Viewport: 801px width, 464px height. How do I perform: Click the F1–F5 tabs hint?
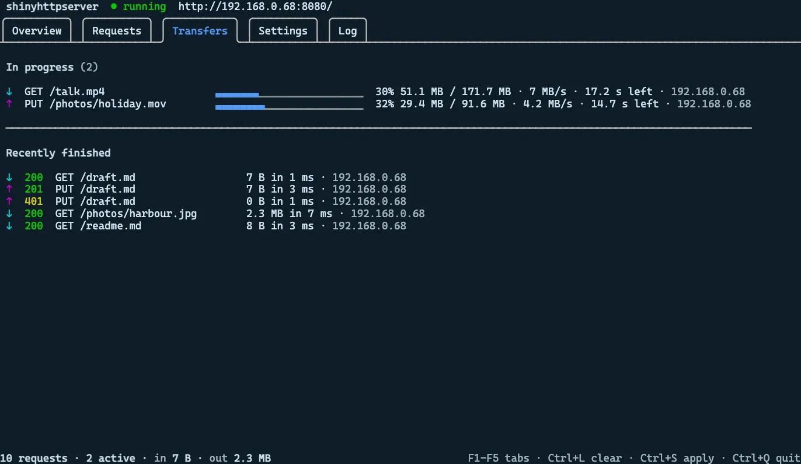499,458
